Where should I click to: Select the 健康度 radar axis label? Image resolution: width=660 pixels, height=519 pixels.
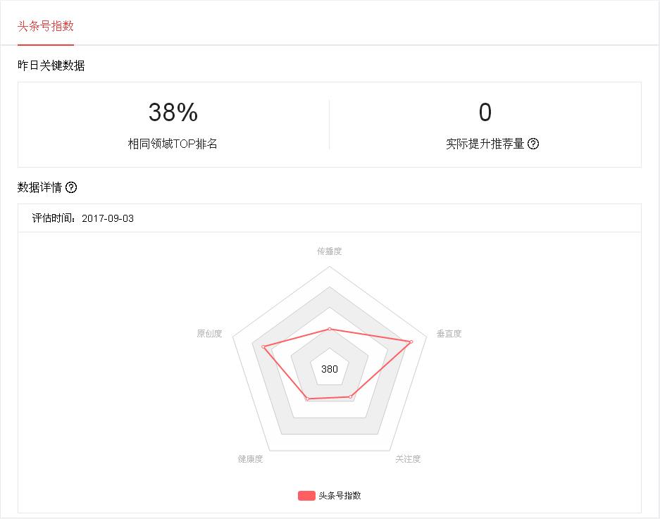(250, 459)
